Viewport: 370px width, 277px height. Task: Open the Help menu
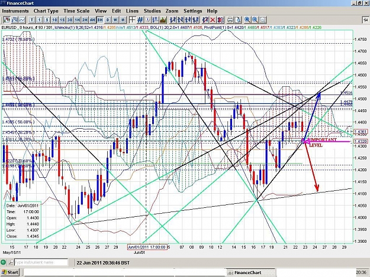(212, 11)
